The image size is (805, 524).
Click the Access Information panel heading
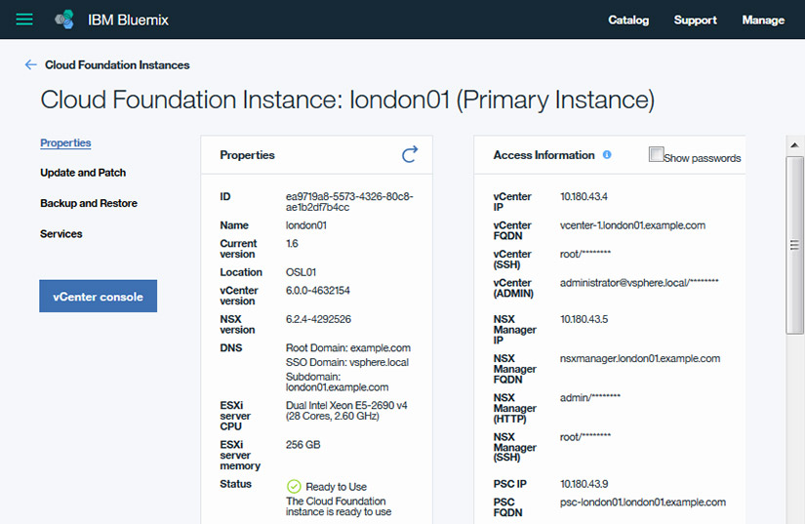[x=543, y=155]
